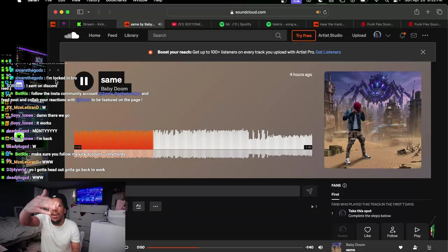Click the track title 'same' in hero
Image resolution: width=448 pixels, height=252 pixels.
(111, 80)
